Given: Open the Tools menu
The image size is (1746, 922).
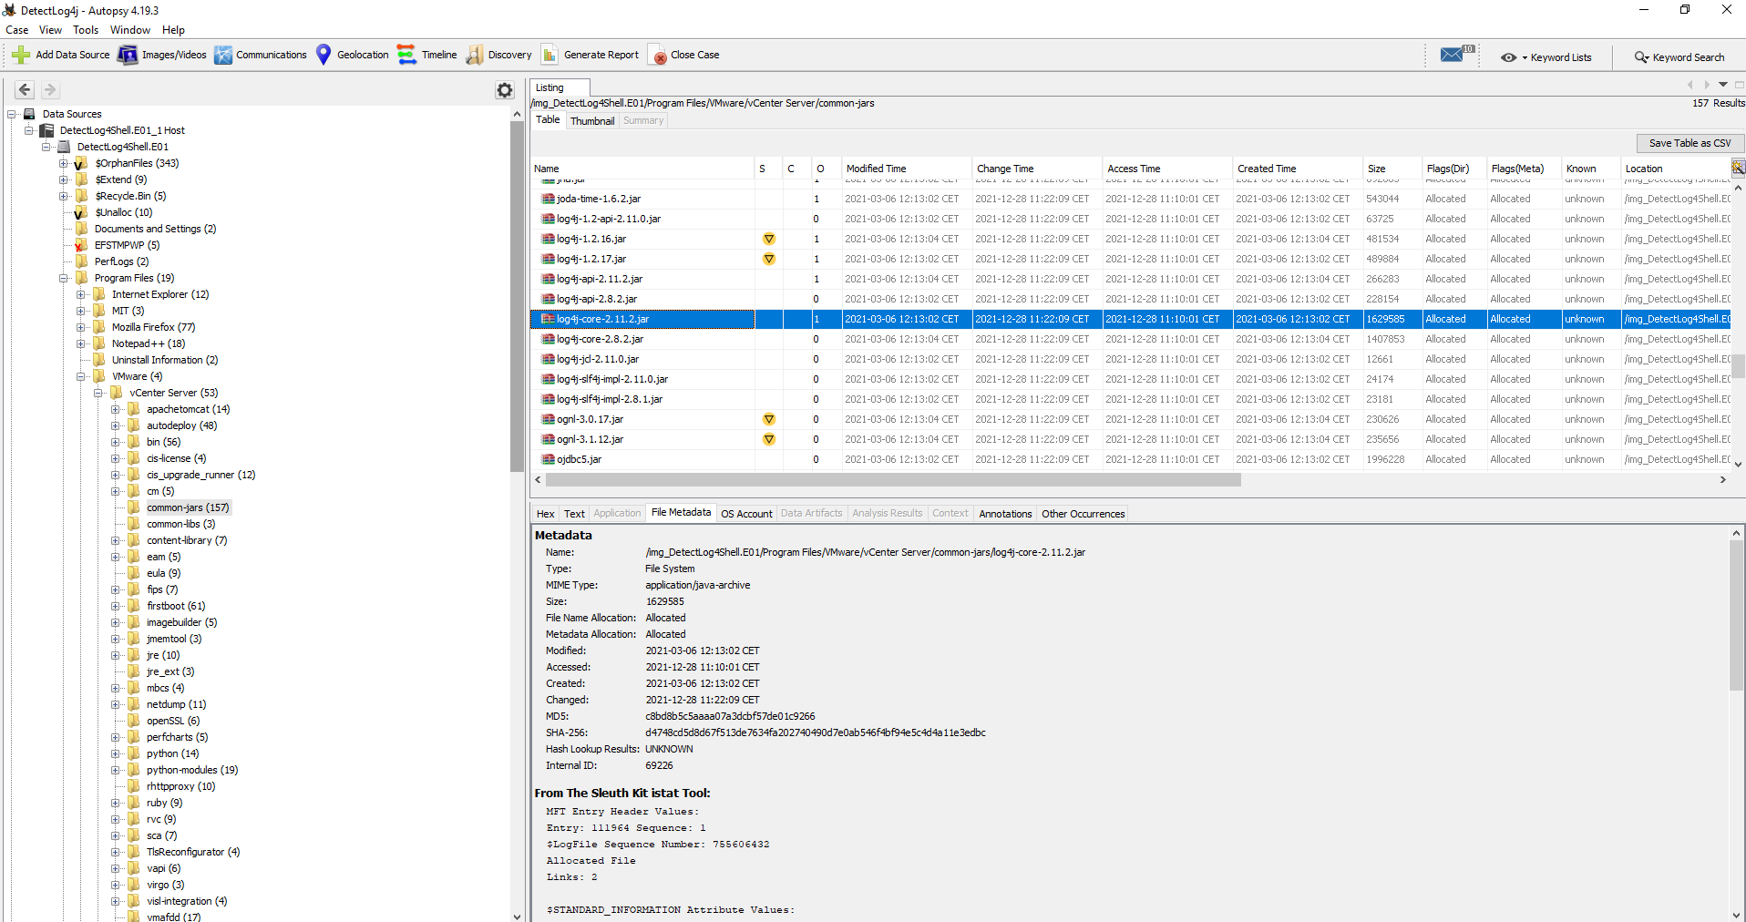Looking at the screenshot, I should [x=86, y=30].
